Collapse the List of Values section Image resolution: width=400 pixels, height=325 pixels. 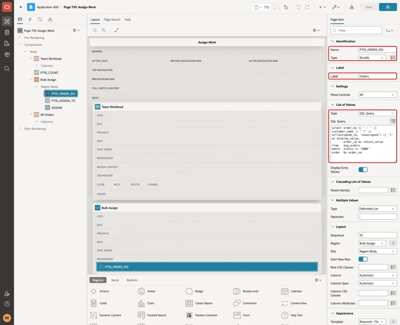(332, 105)
